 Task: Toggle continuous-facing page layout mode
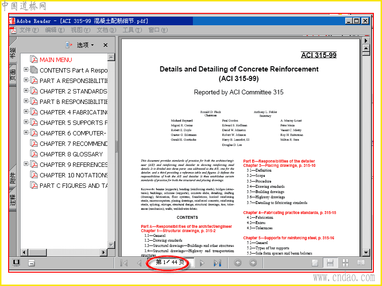click(345, 263)
